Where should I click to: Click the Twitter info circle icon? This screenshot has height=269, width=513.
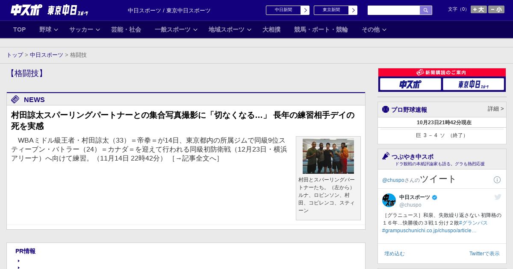(x=497, y=180)
